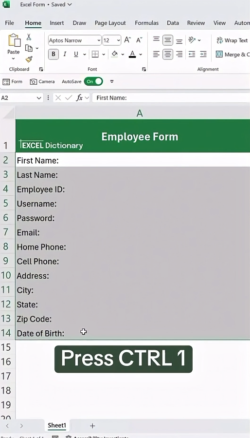
Task: Click the Insert Function fx icon
Action: click(79, 98)
